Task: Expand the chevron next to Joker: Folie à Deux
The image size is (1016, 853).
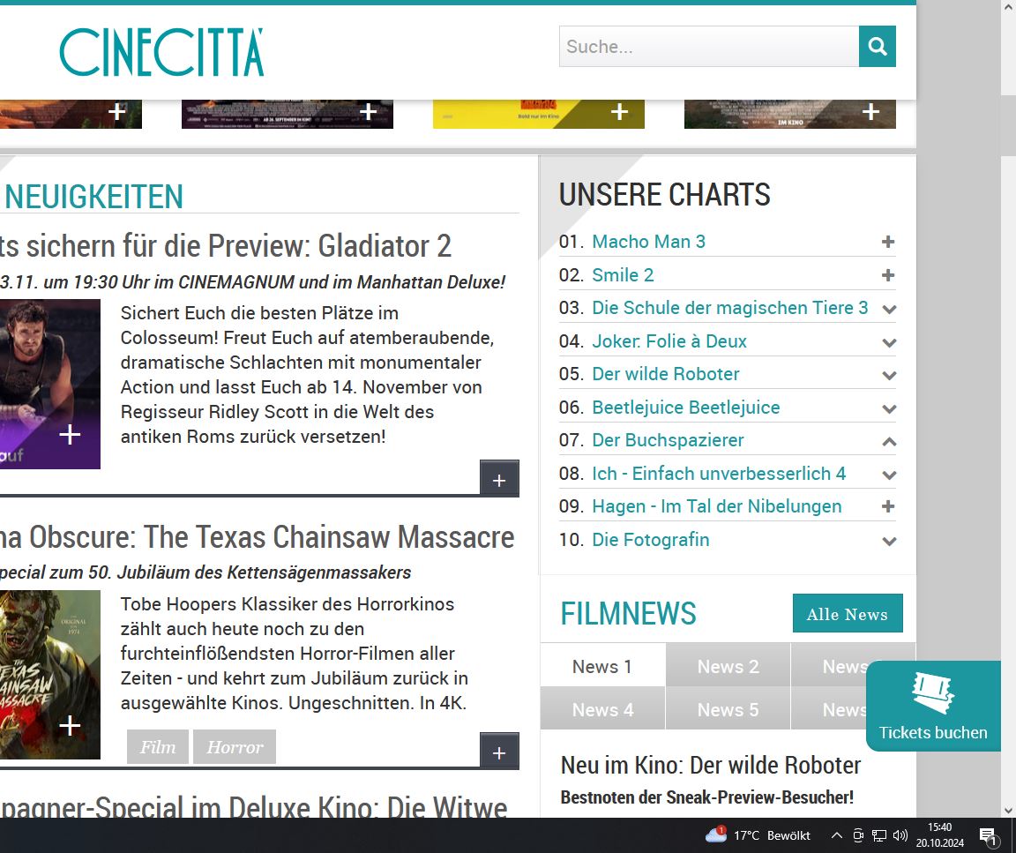Action: 889,342
